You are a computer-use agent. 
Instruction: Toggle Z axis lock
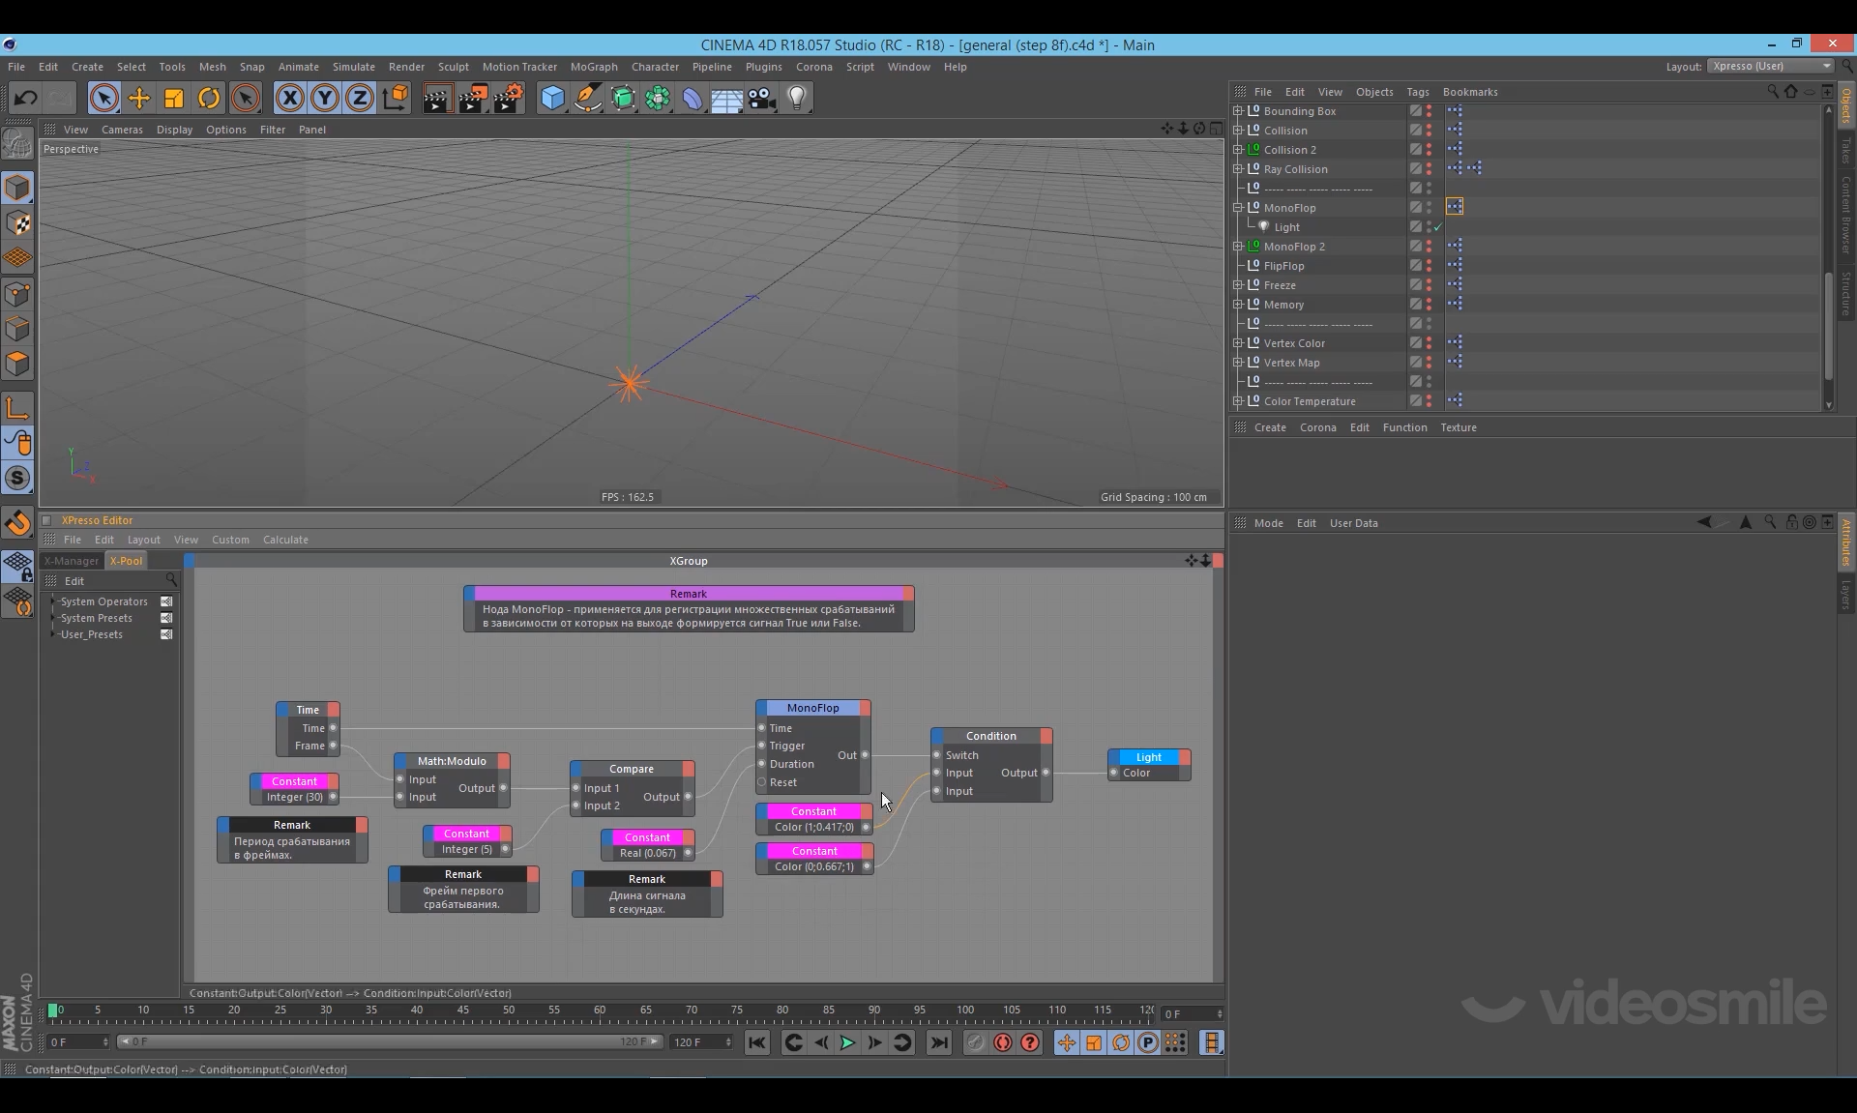pyautogui.click(x=360, y=98)
